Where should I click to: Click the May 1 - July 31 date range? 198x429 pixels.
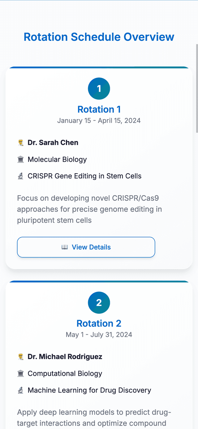[x=99, y=335]
